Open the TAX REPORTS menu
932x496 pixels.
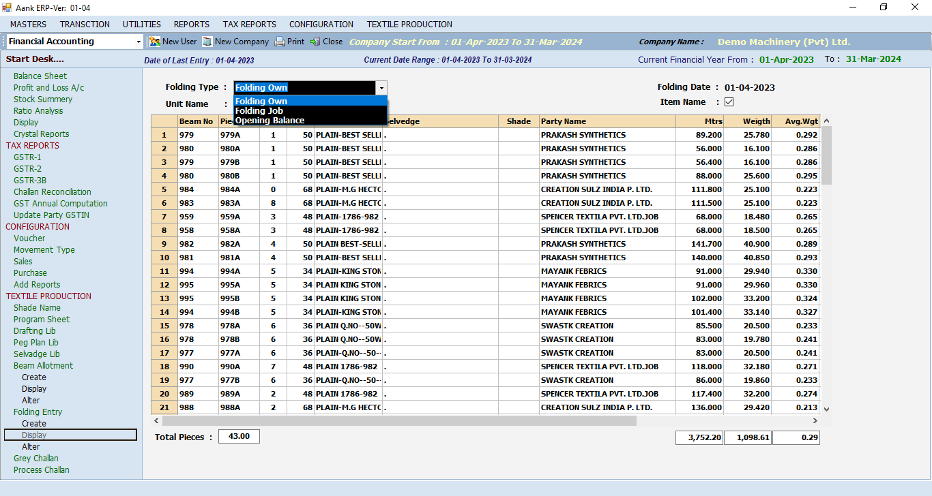click(x=250, y=24)
